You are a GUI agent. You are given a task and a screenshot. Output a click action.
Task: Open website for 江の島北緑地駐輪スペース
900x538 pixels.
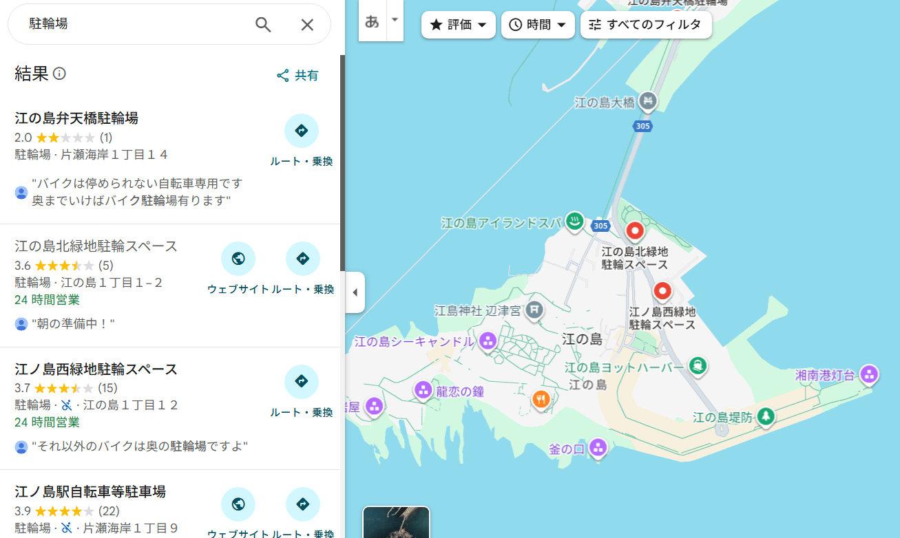click(238, 259)
